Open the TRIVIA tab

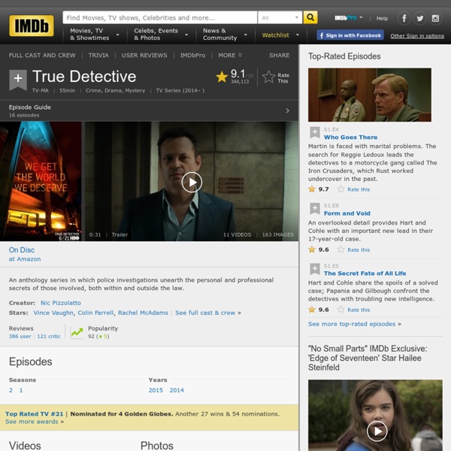(98, 55)
